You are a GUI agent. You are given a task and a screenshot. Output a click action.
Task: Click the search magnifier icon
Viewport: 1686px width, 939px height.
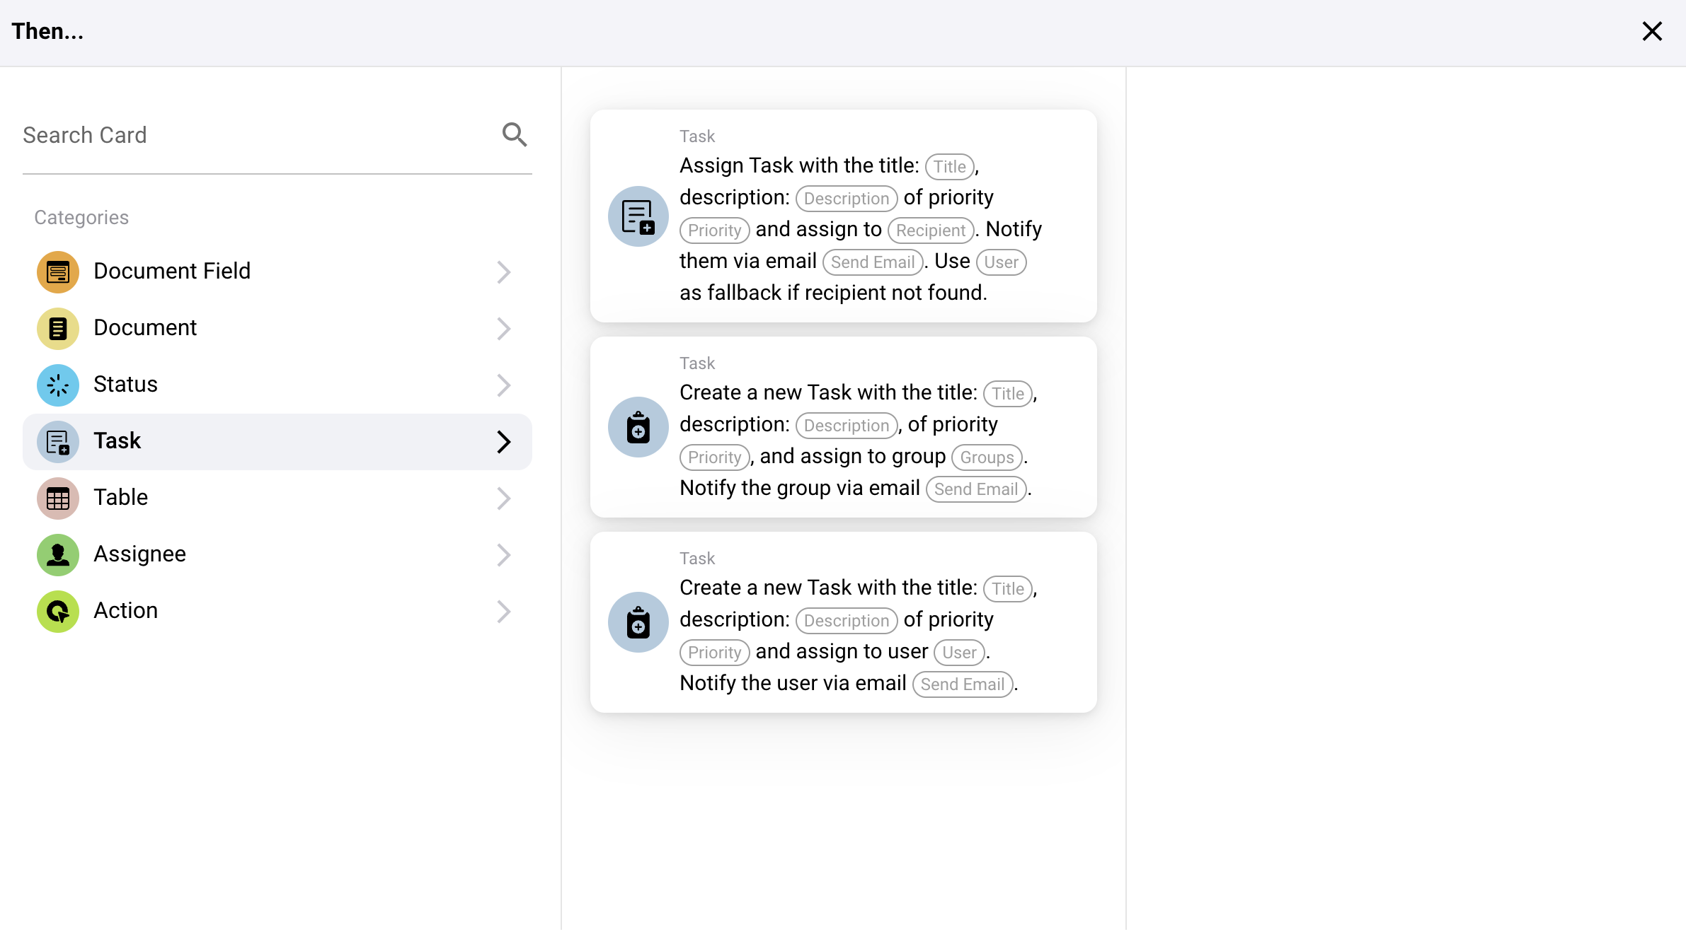(x=515, y=134)
